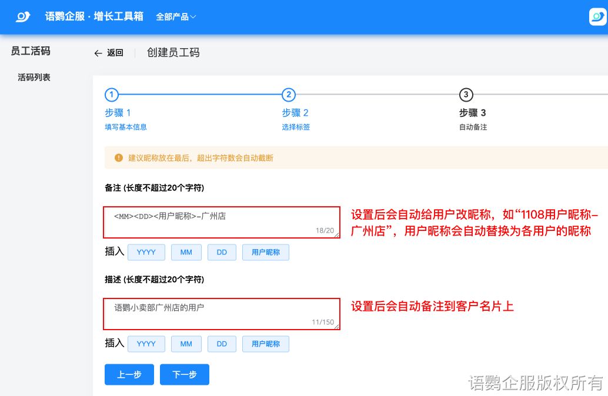Click the 下一步 button
608x396 pixels.
pyautogui.click(x=185, y=374)
